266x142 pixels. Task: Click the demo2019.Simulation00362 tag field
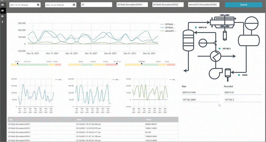pyautogui.click(x=204, y=5)
